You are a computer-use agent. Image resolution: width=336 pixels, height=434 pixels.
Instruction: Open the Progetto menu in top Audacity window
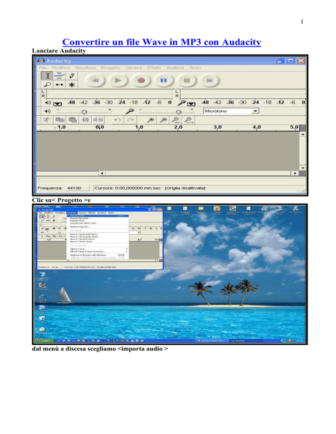(110, 68)
